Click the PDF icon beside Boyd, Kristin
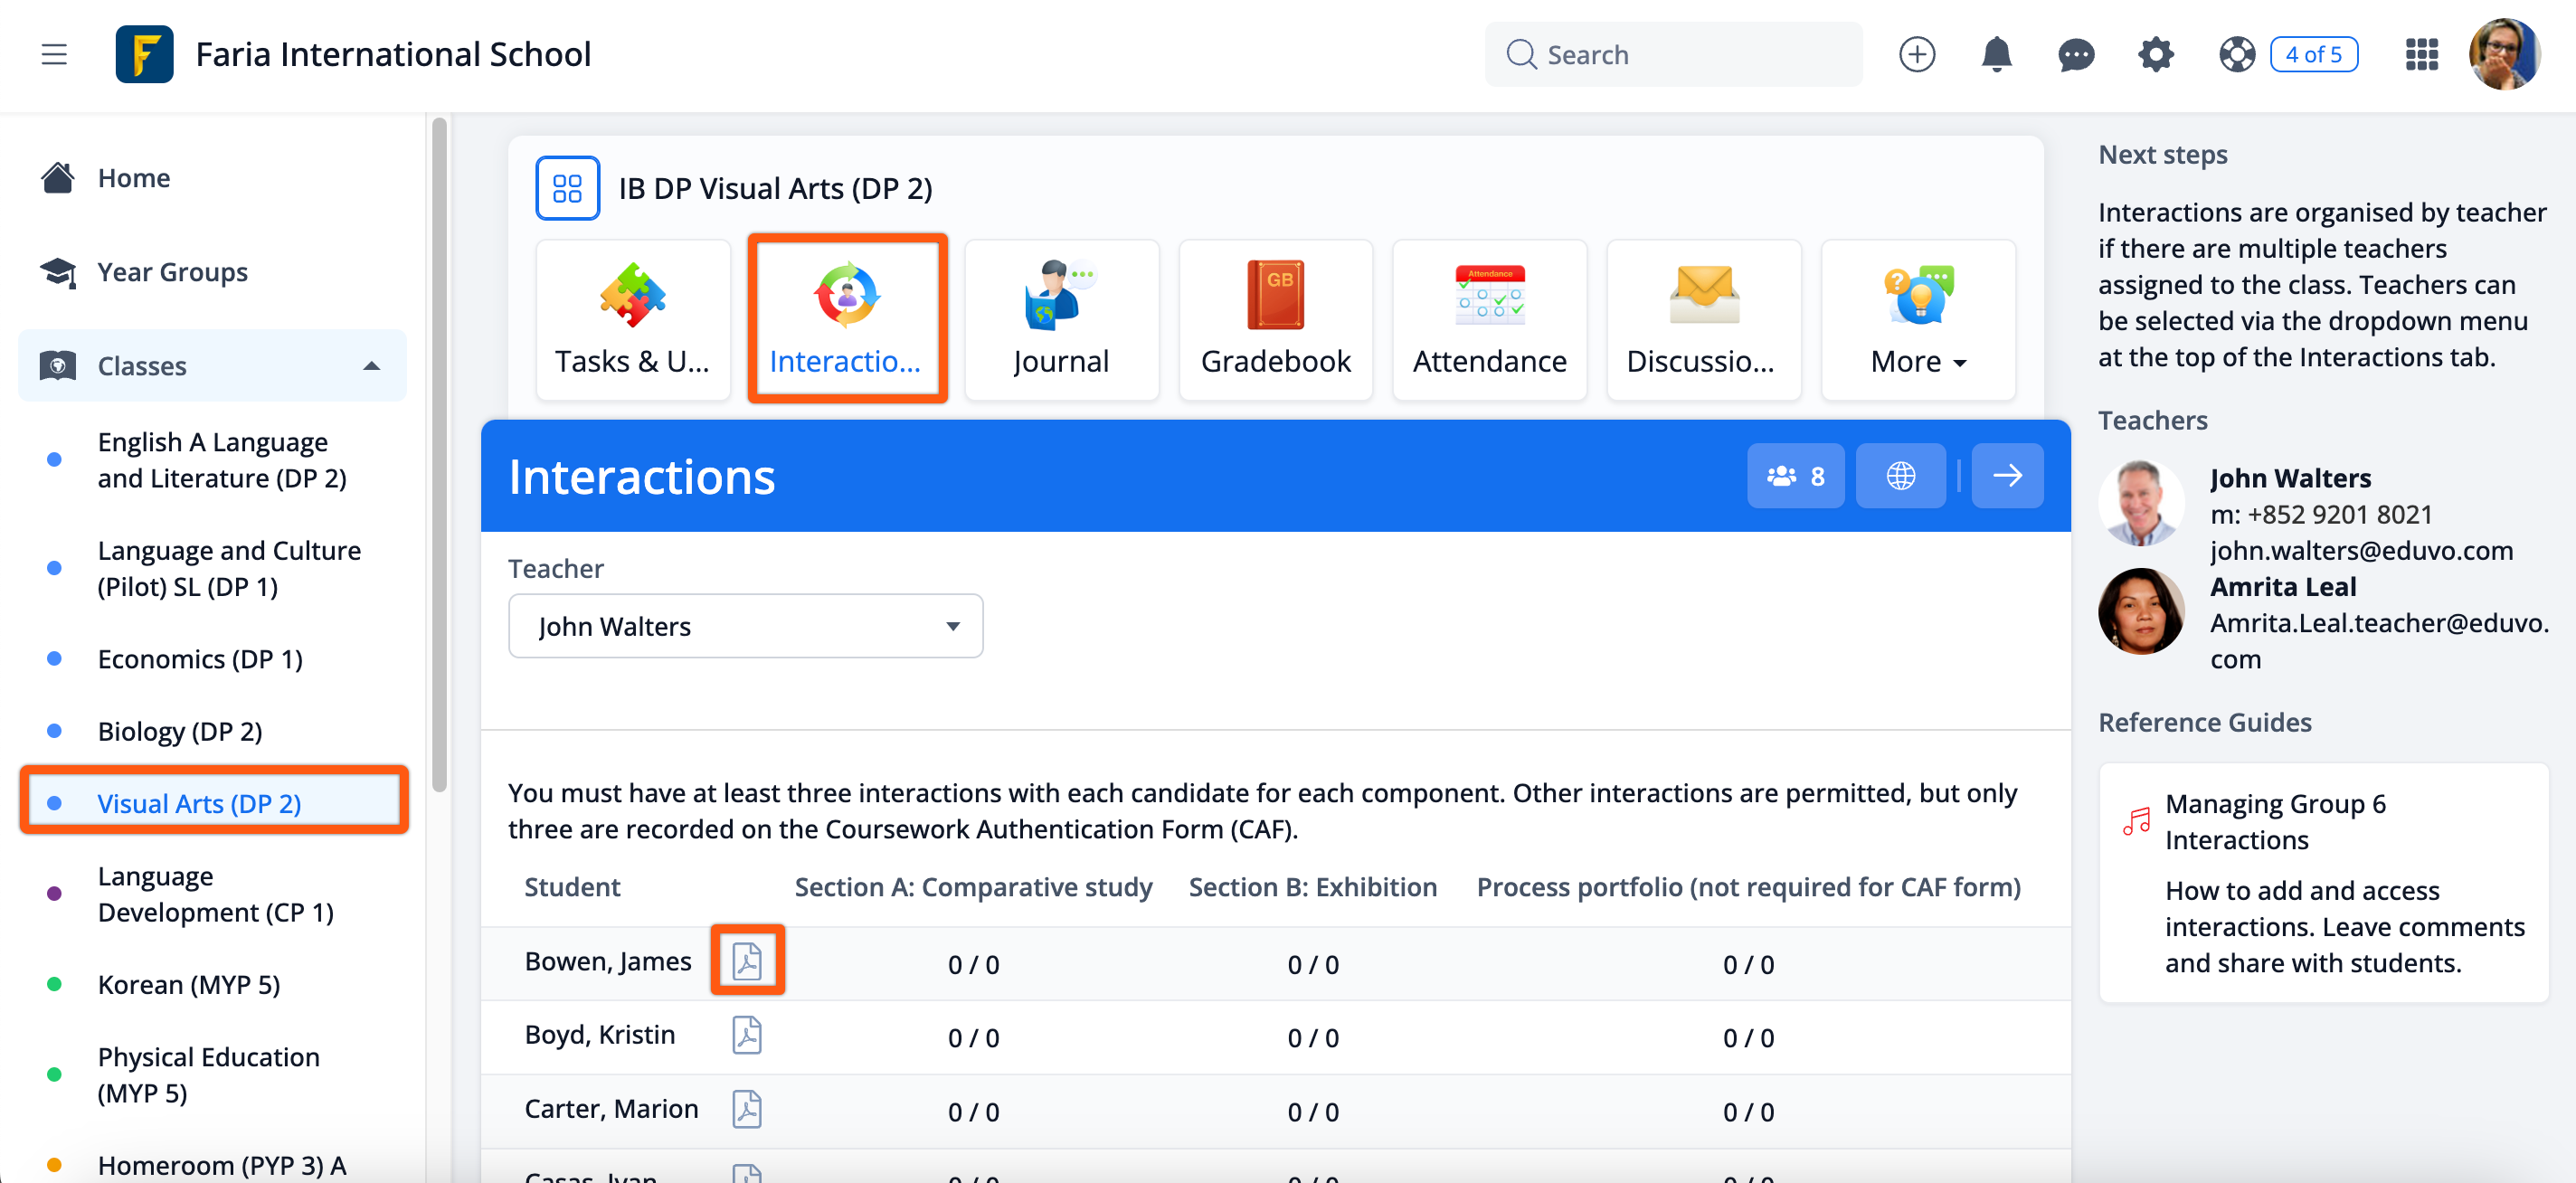 746,1035
